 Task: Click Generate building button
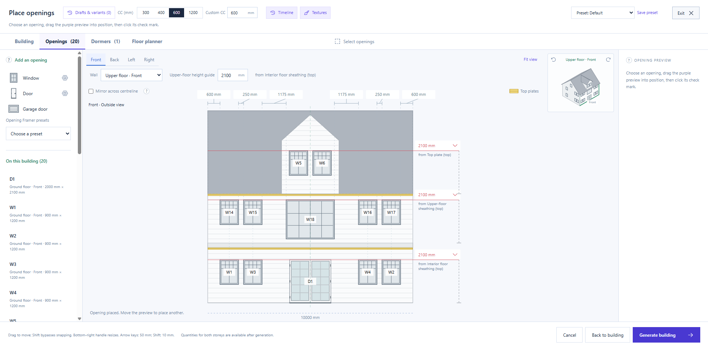point(666,335)
